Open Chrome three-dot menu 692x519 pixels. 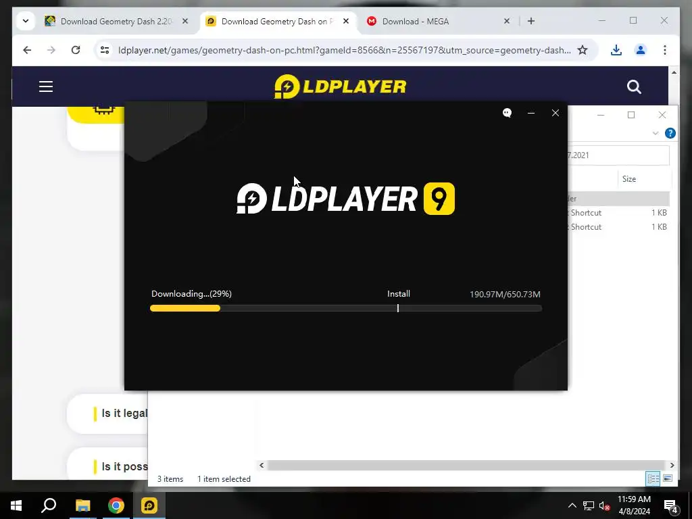click(x=665, y=50)
